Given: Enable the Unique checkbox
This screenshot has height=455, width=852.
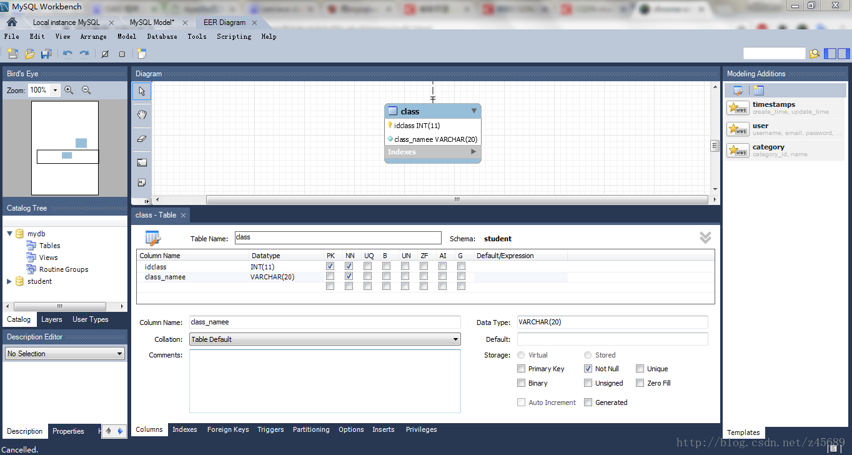Looking at the screenshot, I should click(640, 369).
